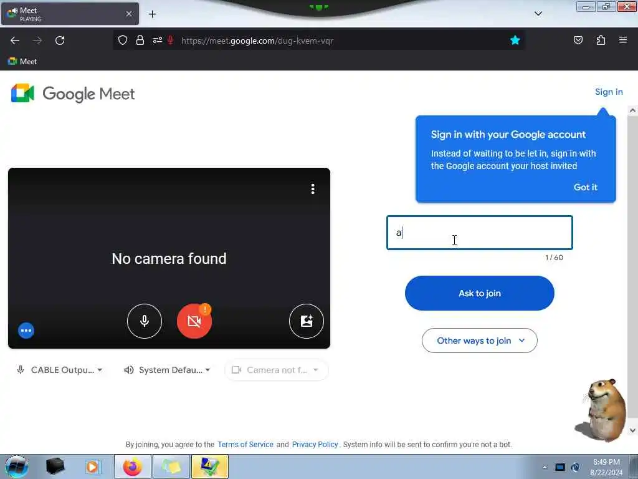Click the Ask to join button
The height and width of the screenshot is (479, 638).
pyautogui.click(x=479, y=293)
